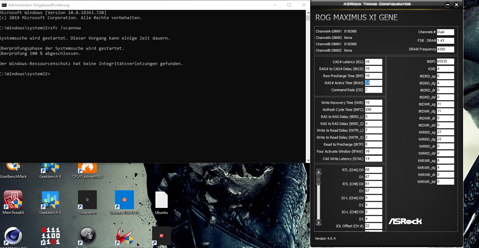The height and width of the screenshot is (248, 479).
Task: Select the CINEBENCH R15 blue sphere shortcut
Action: (13, 237)
